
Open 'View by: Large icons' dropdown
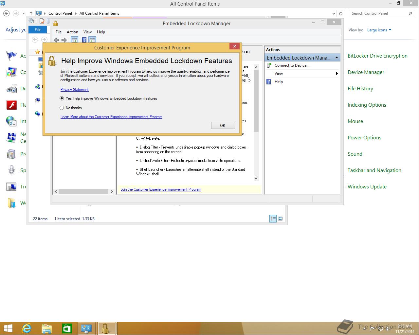379,30
